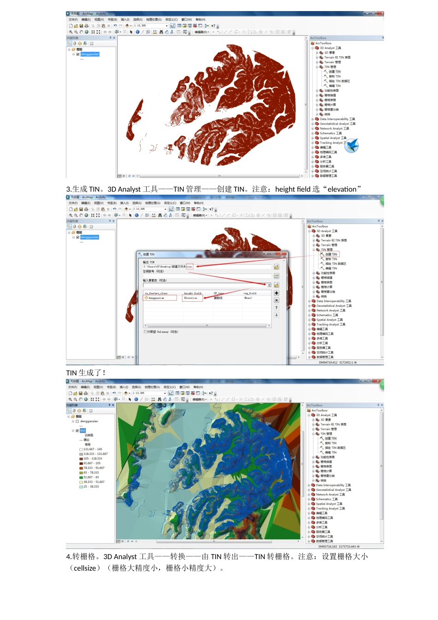Click 131.667 - 145 legend swatch in TIN result

[x=81, y=449]
